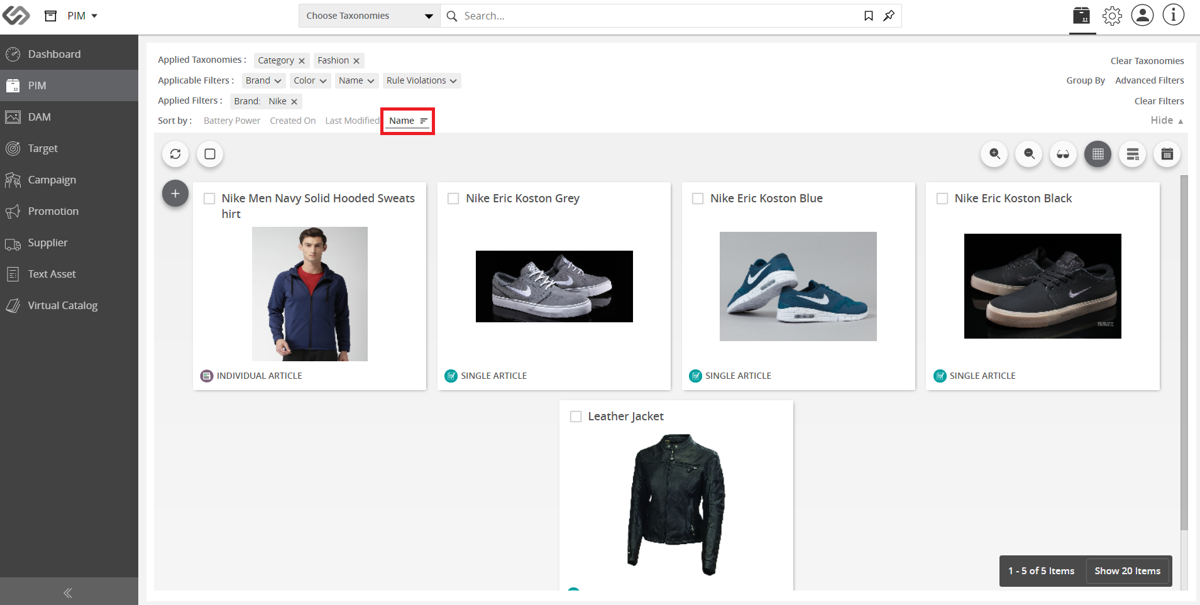Check the Nike Eric Koston Grey checkbox
The image size is (1200, 605).
[453, 199]
